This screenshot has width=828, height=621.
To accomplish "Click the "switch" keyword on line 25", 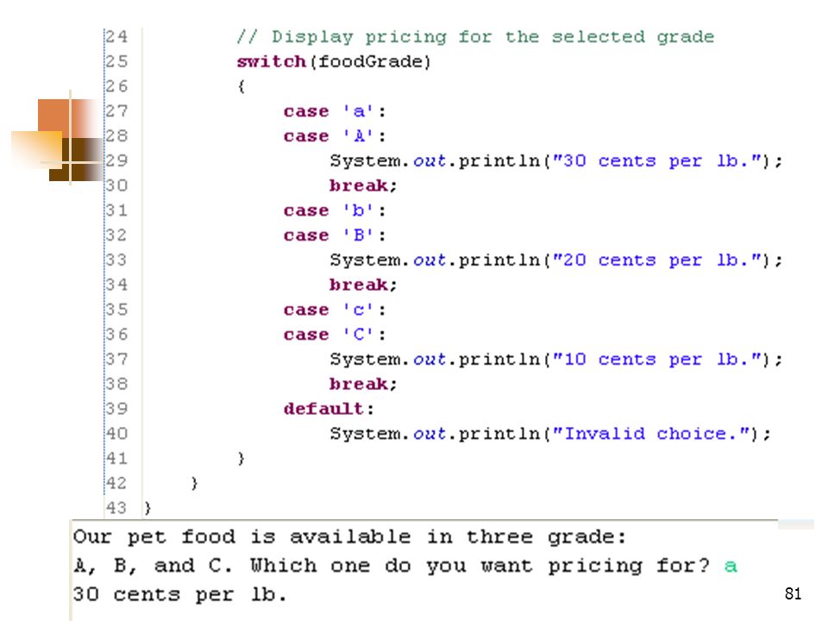I will [271, 62].
